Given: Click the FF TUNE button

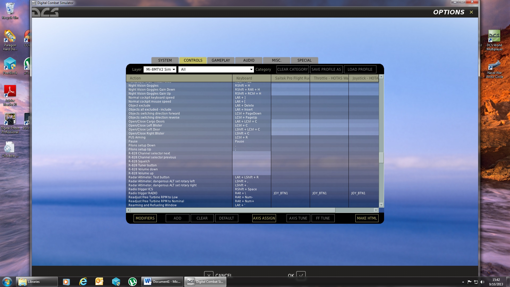Looking at the screenshot, I should pos(323,218).
